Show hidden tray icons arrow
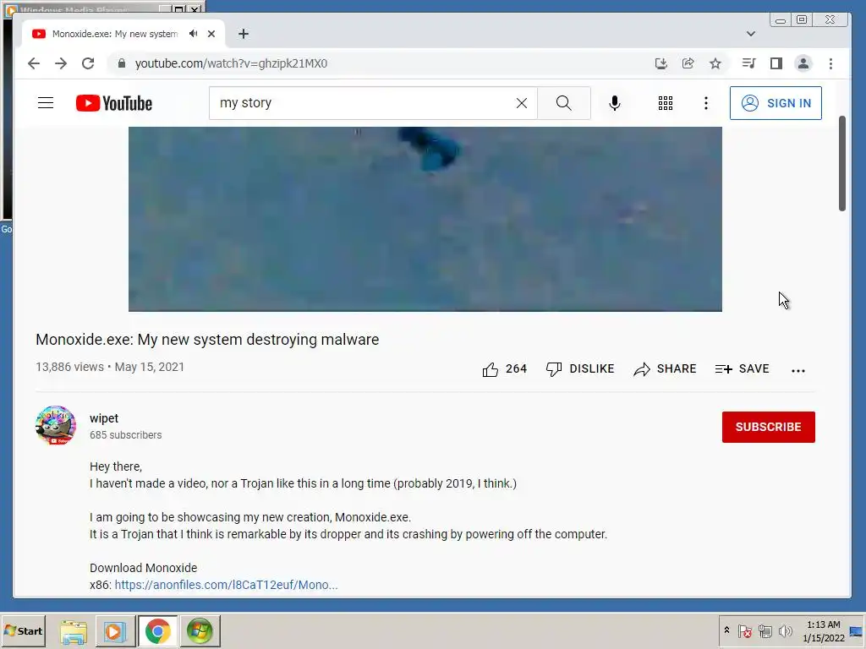The image size is (866, 649). click(726, 630)
